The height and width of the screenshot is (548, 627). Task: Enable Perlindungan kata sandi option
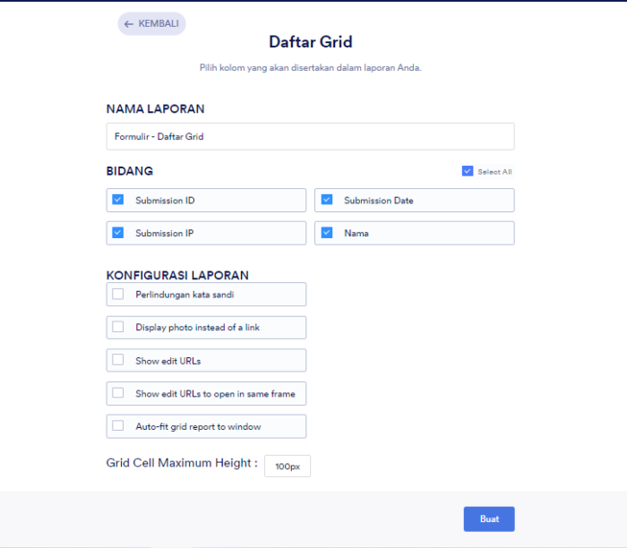pyautogui.click(x=118, y=295)
